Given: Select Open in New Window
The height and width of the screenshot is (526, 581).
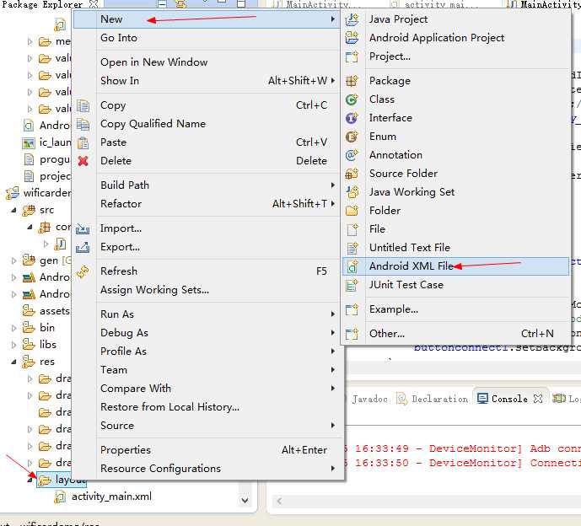Looking at the screenshot, I should (206, 62).
